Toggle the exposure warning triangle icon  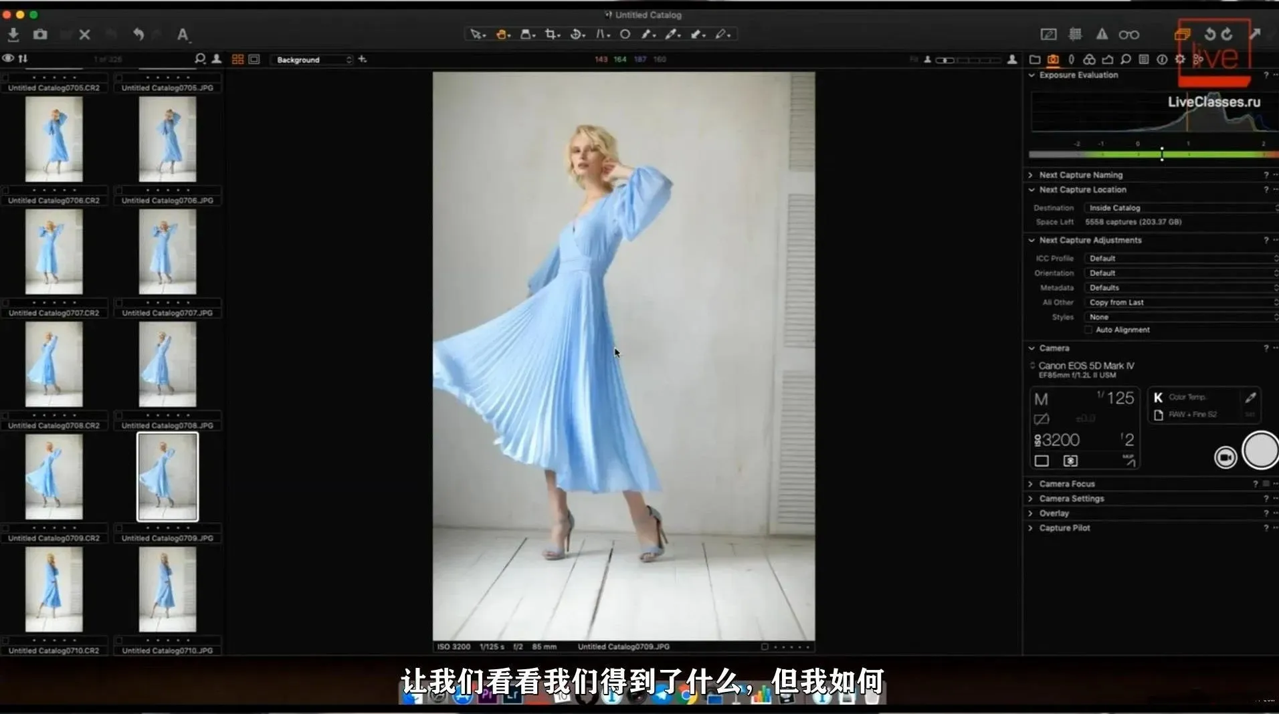click(x=1102, y=34)
